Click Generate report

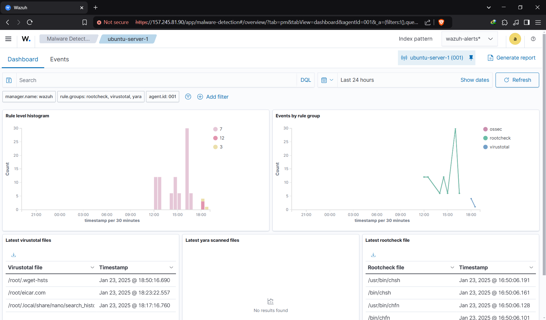512,58
